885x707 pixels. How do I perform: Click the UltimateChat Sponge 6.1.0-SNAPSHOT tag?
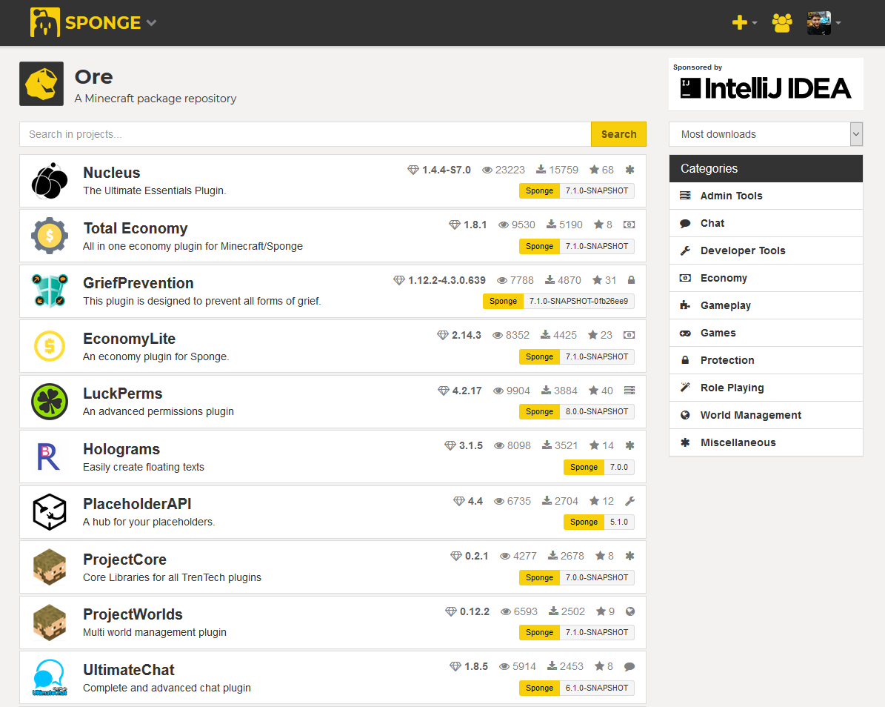coord(577,688)
